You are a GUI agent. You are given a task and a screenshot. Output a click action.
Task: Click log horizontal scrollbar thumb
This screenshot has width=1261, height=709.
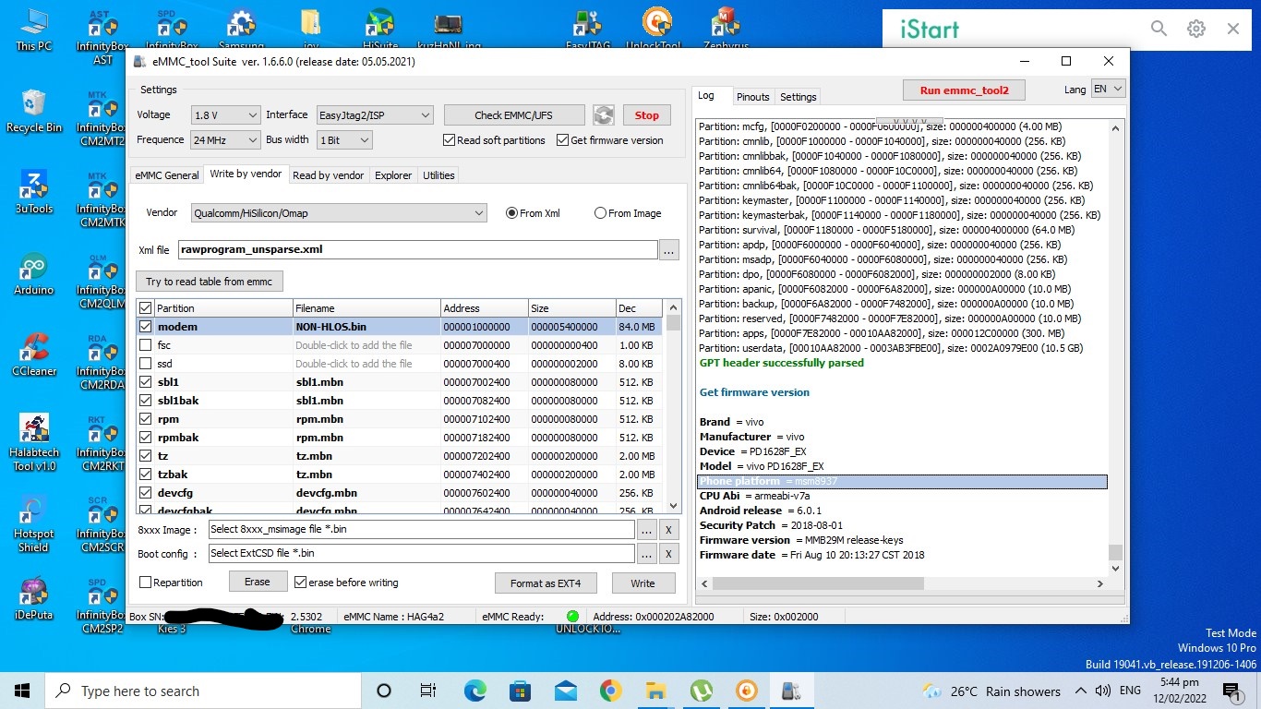818,583
